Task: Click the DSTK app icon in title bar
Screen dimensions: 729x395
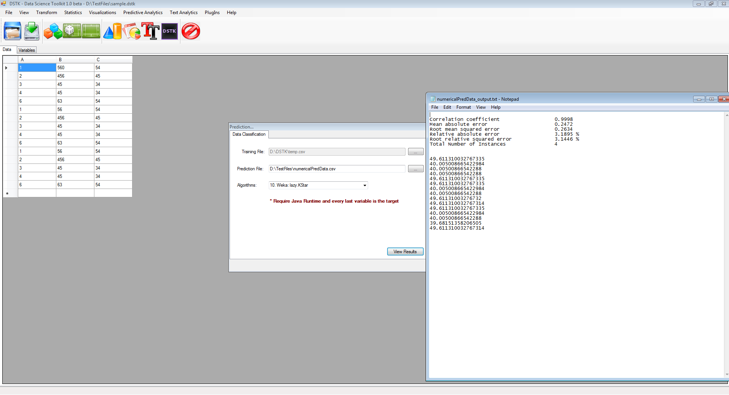Action: [x=4, y=3]
